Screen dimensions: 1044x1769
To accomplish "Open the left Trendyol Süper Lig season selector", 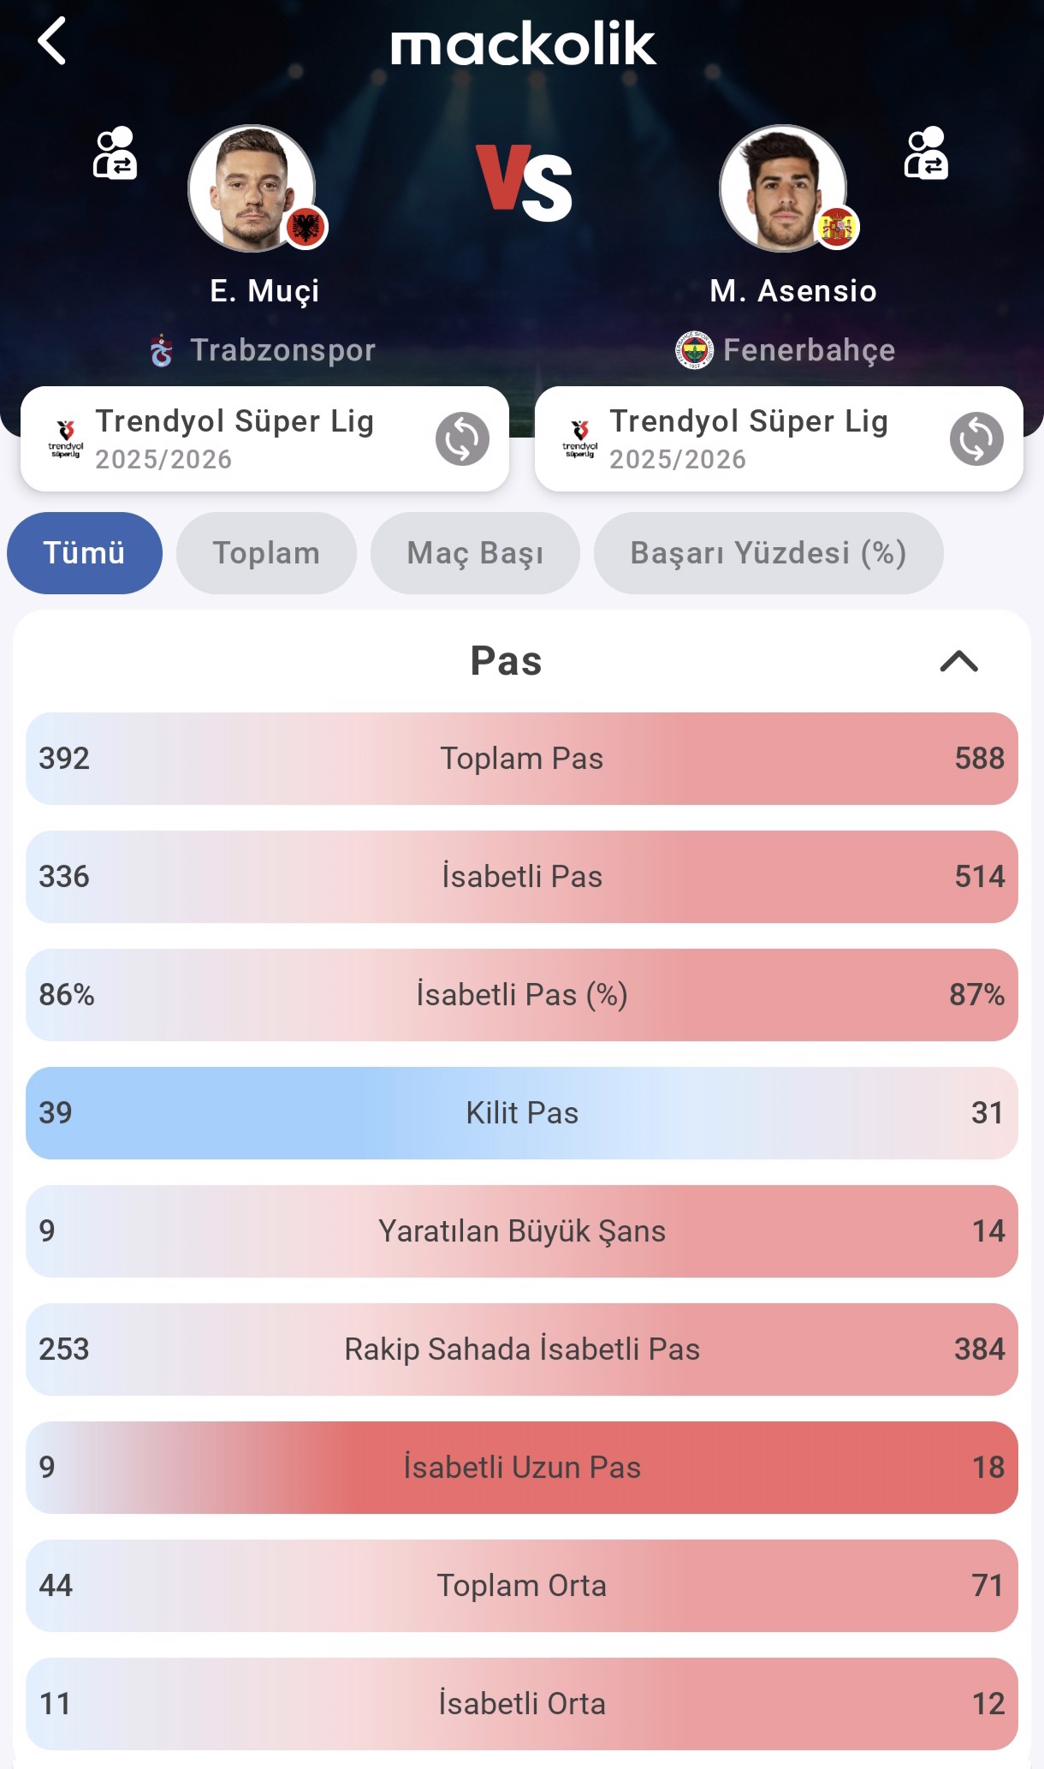I will [234, 438].
